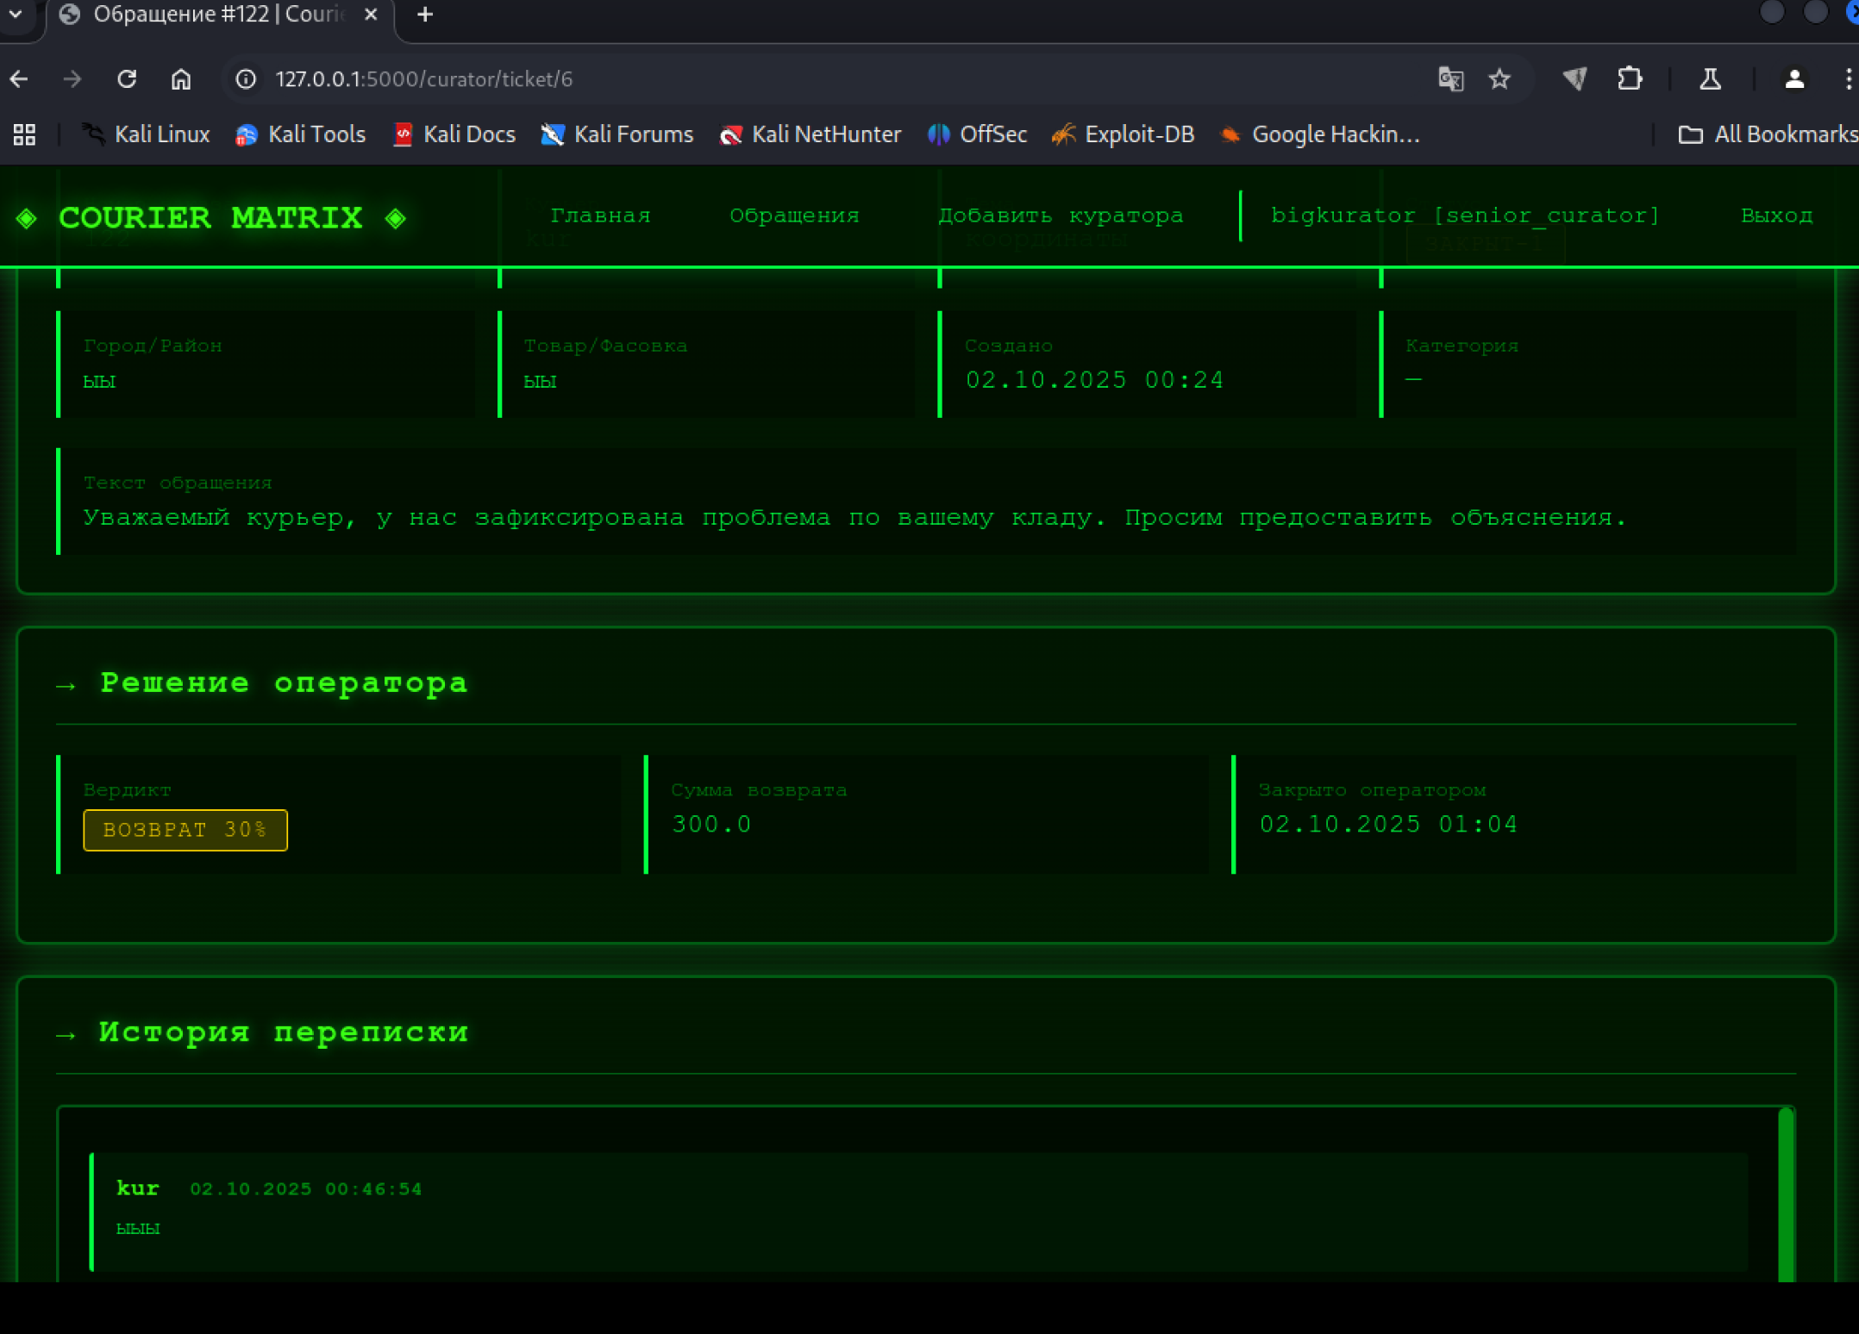Image resolution: width=1859 pixels, height=1334 pixels.
Task: Open the translate page icon
Action: pos(1451,79)
